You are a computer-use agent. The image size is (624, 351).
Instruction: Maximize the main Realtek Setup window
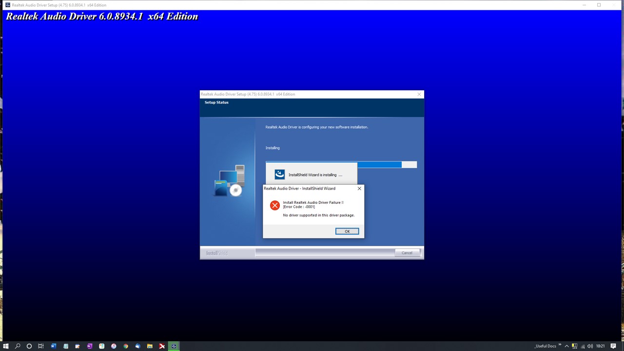coord(599,5)
